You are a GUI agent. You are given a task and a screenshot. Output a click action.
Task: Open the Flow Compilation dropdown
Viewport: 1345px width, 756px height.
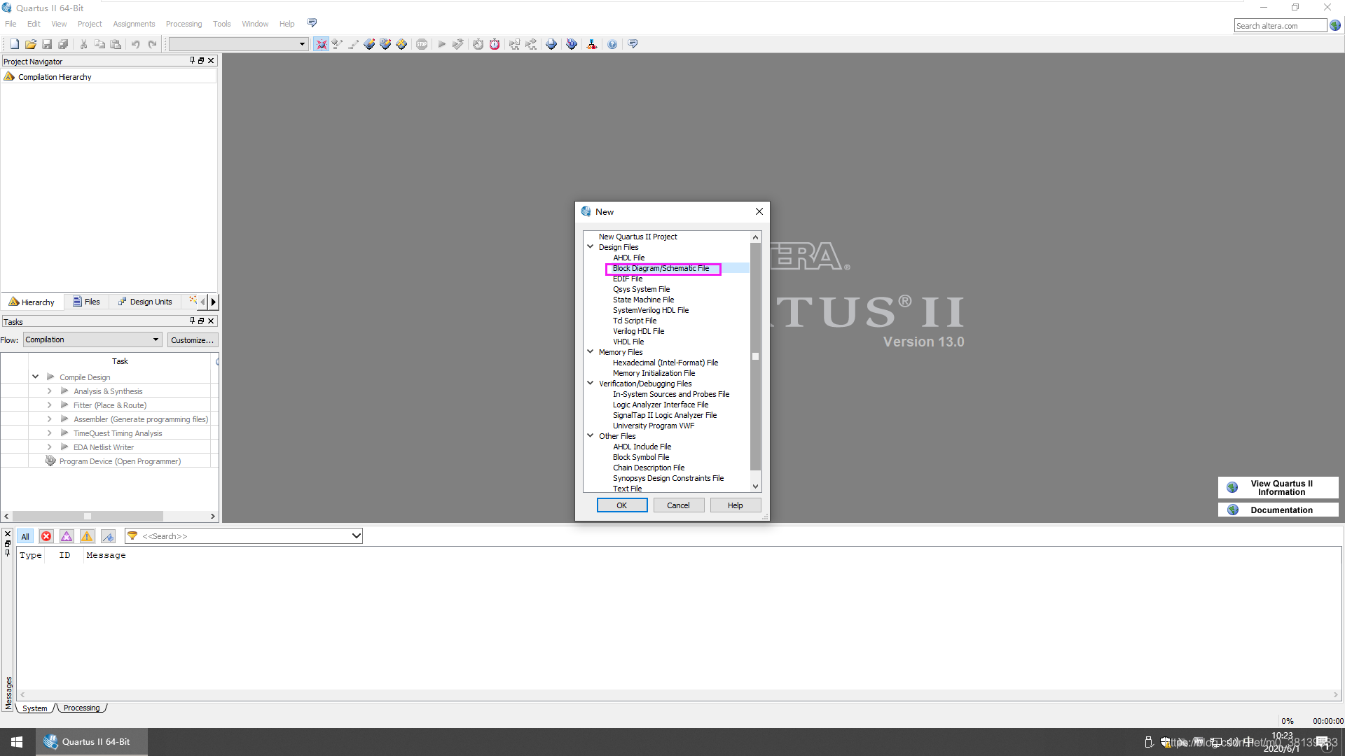pos(92,339)
